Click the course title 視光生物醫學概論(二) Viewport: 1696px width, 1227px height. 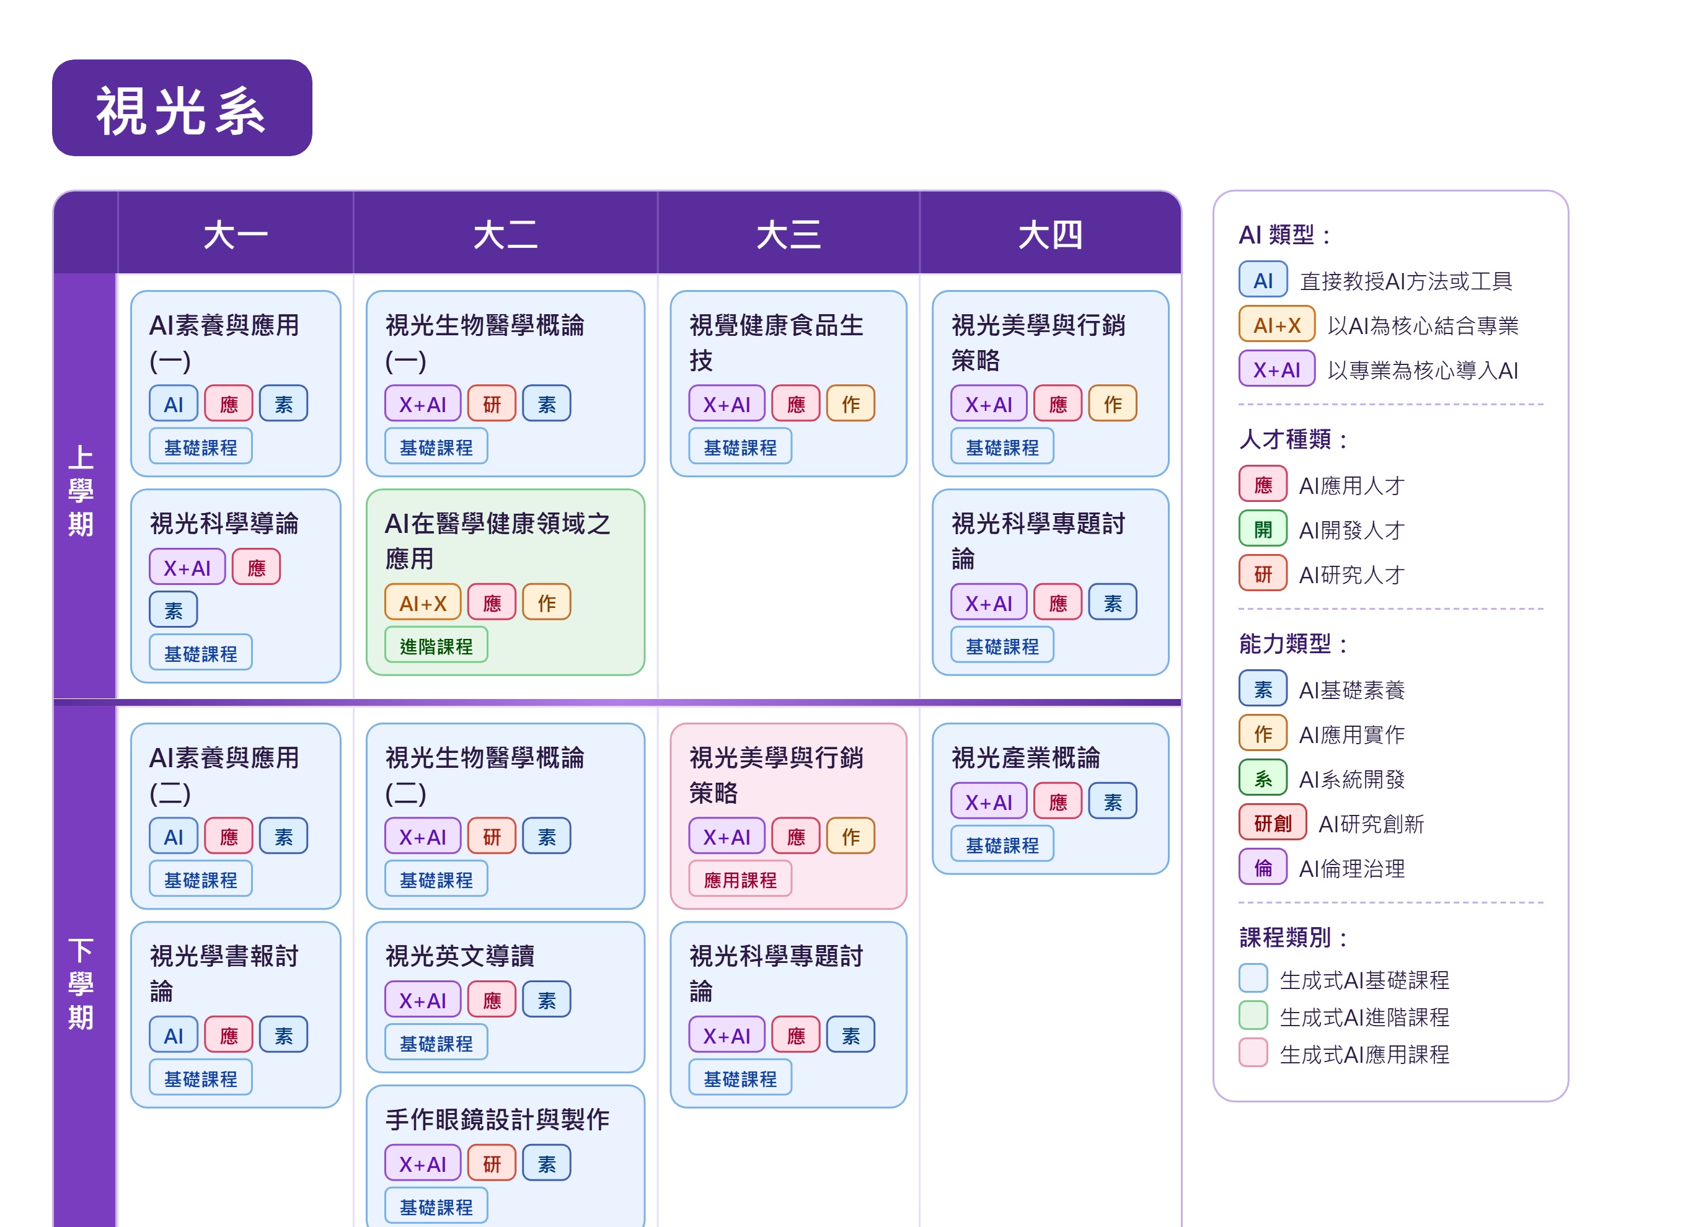tap(485, 775)
